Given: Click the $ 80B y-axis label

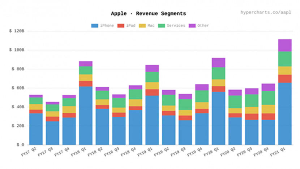Looking at the screenshot, I should (x=18, y=69).
